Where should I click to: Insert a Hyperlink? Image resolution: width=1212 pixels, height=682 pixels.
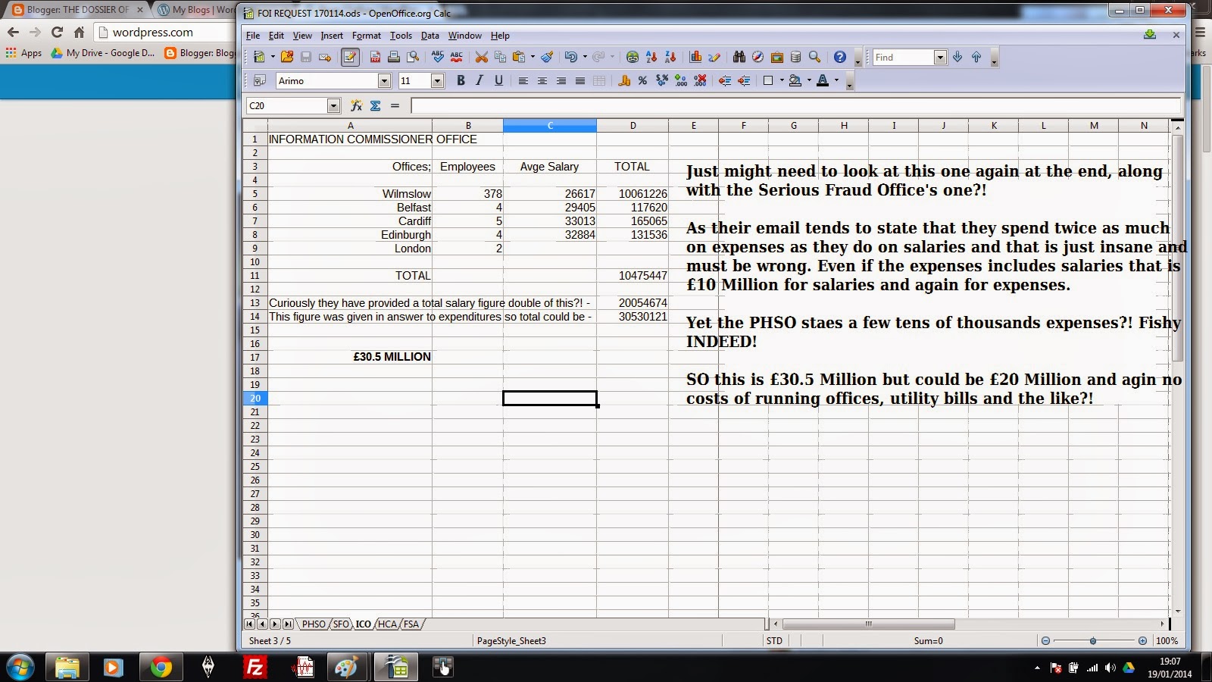633,58
